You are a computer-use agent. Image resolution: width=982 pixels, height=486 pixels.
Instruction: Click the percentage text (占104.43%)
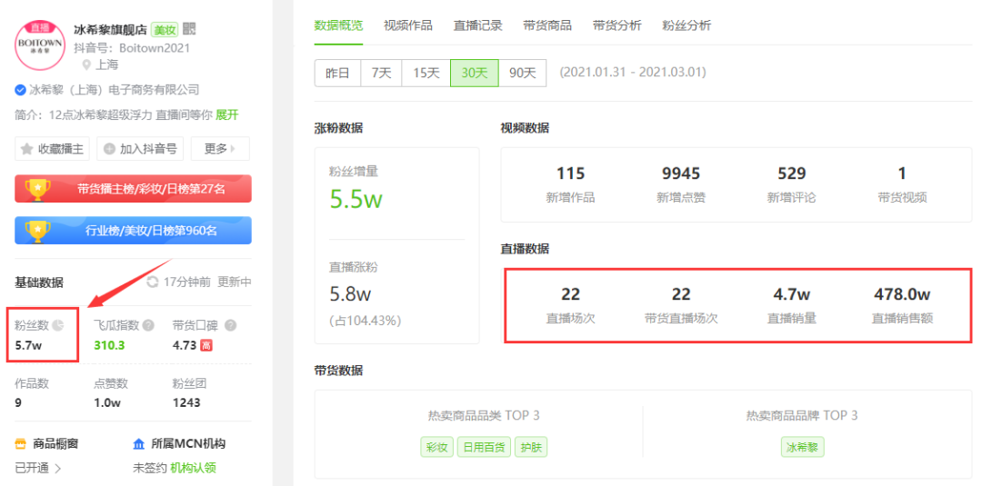(x=366, y=321)
